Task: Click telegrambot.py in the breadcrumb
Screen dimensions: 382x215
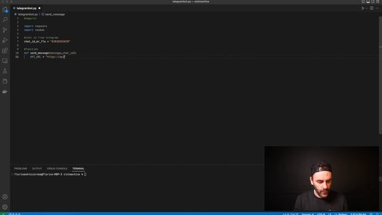Action: (27, 14)
